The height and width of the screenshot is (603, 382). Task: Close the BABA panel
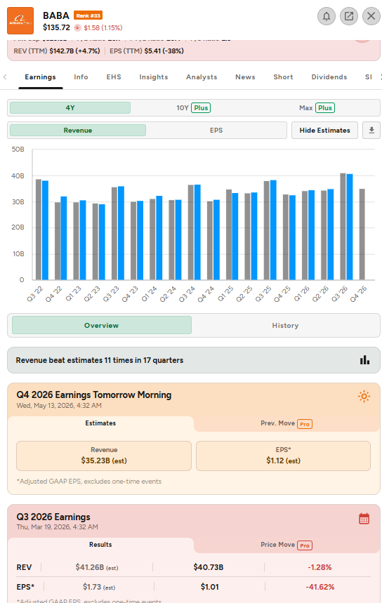pos(371,16)
